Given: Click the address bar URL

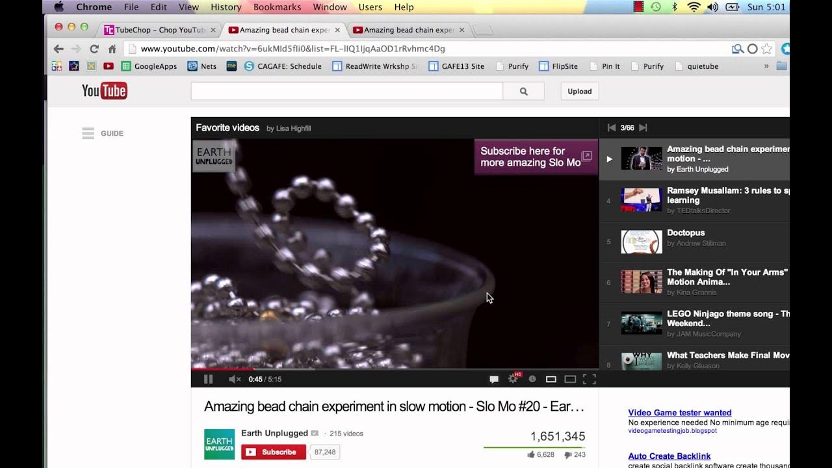Looking at the screenshot, I should click(292, 49).
